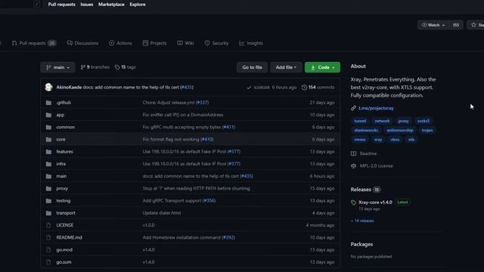Click the trojan topic tag
The image size is (484, 272).
[x=427, y=131]
